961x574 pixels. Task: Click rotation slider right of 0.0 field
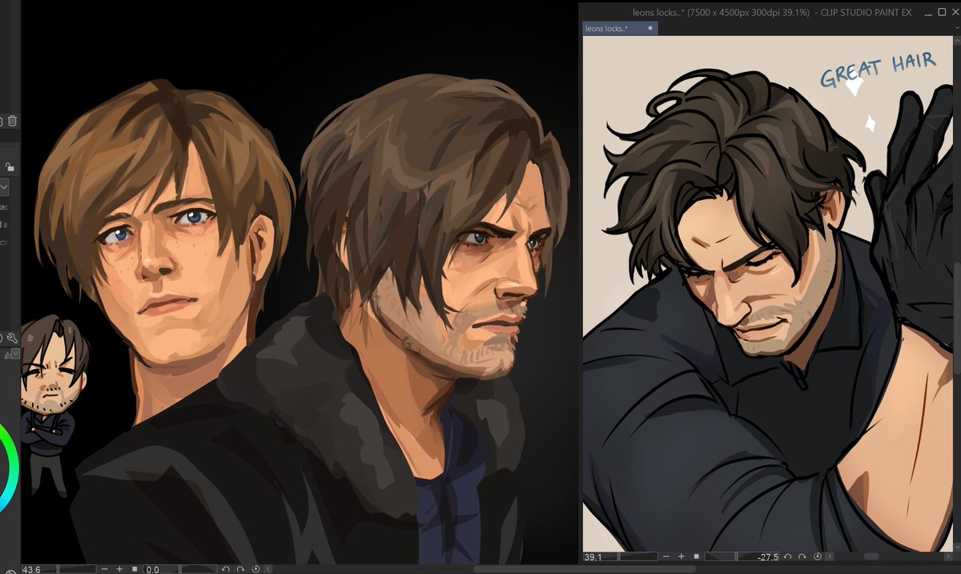pyautogui.click(x=198, y=569)
